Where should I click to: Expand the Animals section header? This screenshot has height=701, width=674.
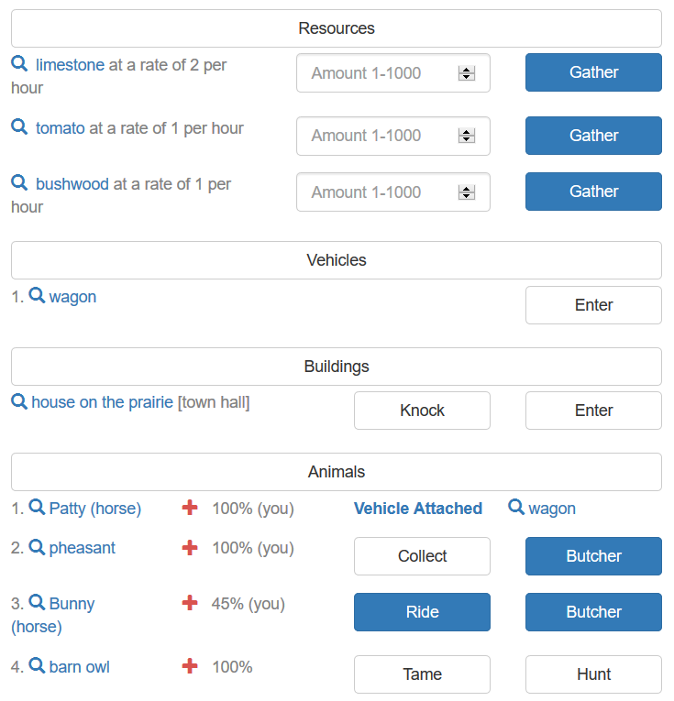tap(337, 472)
